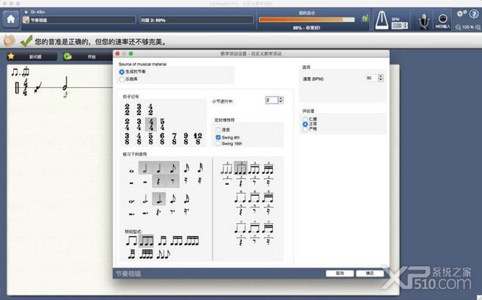Click the 节奏视唱 field in top toolbar
Image resolution: width=482 pixels, height=300 pixels.
[79, 20]
